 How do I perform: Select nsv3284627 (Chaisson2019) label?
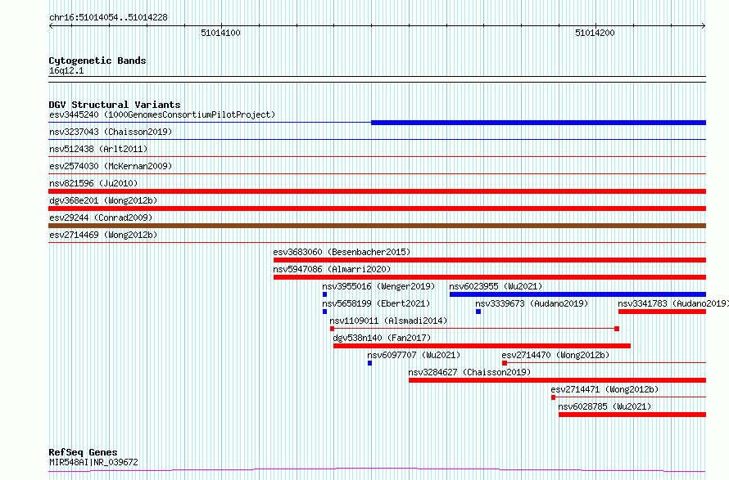[x=469, y=372]
